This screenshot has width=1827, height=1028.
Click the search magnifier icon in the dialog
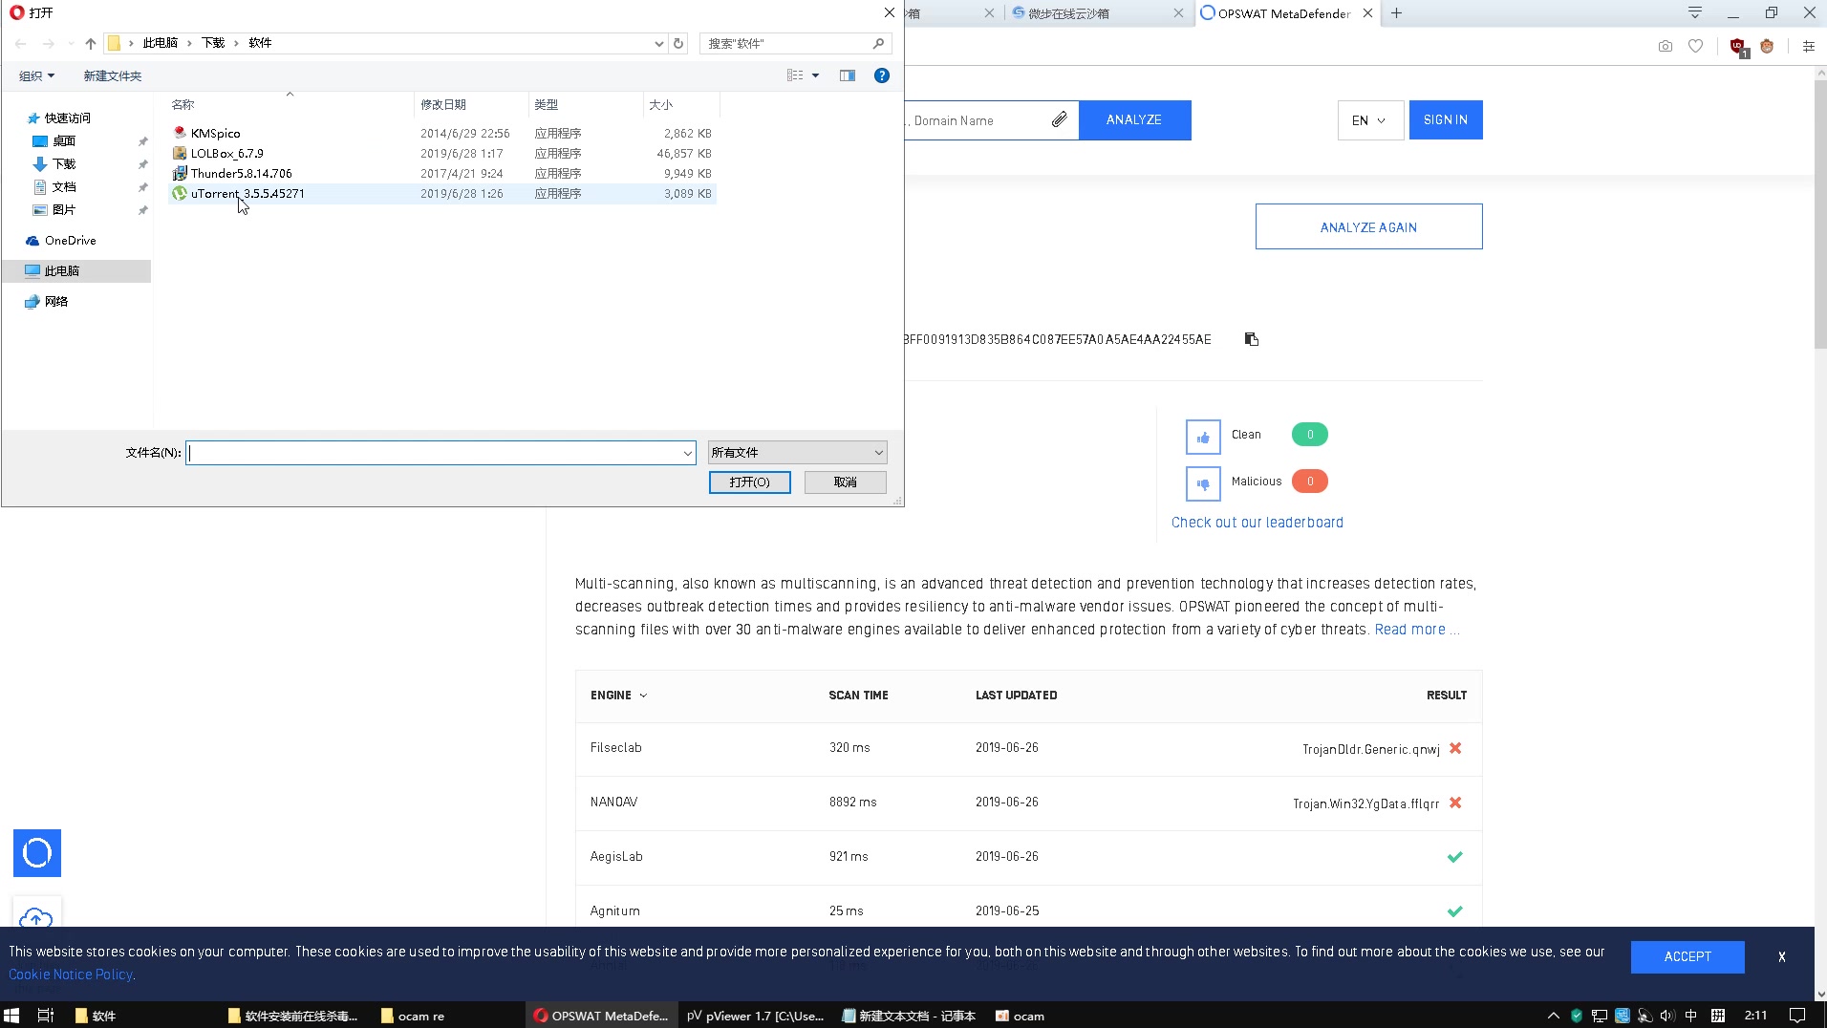point(878,43)
